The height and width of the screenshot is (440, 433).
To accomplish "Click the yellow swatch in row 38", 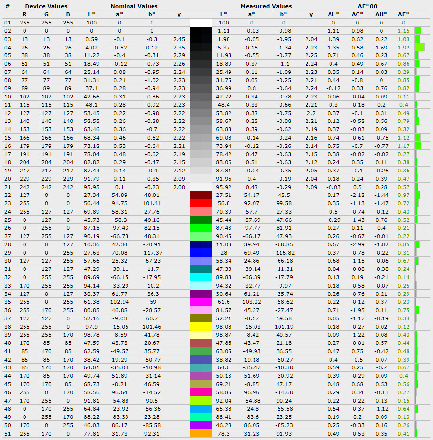I will coord(201,326).
